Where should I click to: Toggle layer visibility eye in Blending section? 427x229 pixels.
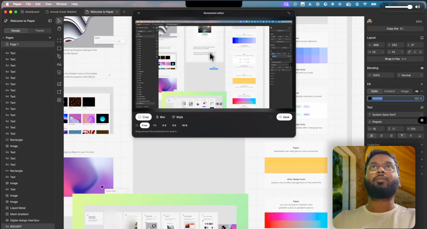click(422, 68)
